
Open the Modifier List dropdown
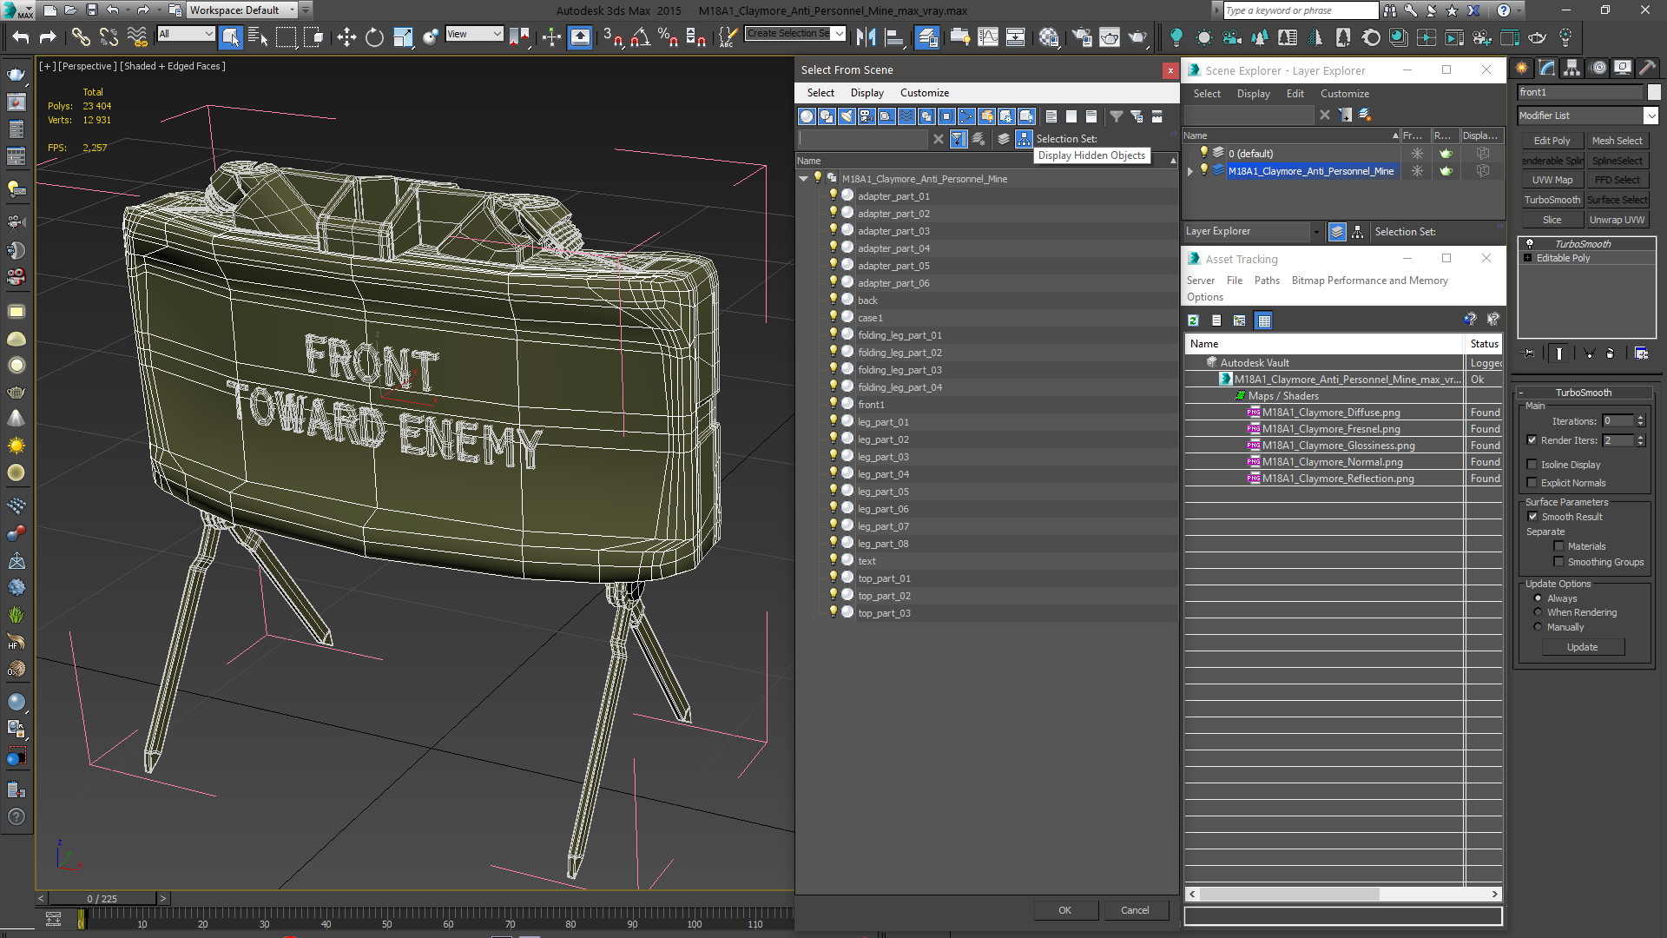1588,116
